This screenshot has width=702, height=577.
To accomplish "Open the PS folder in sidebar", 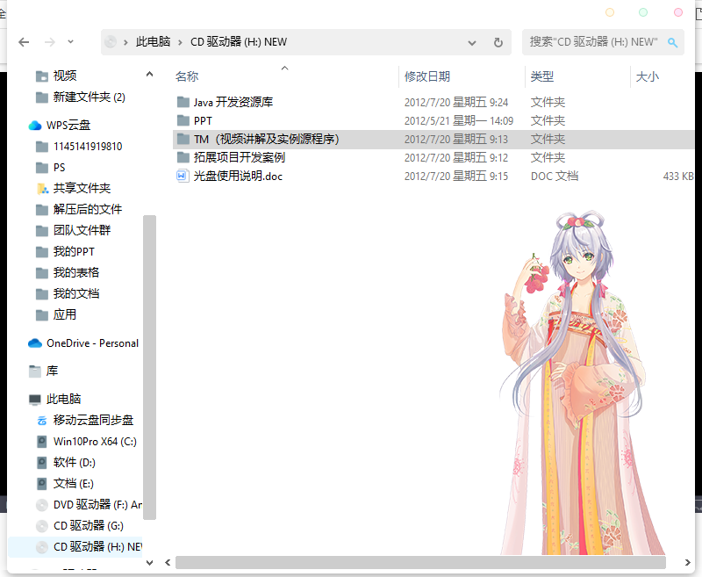I will click(x=59, y=168).
